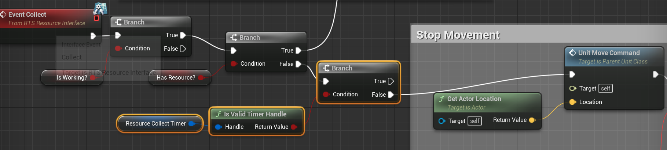Select the Event Collect node title
Viewport: 667px width, 150px height.
(28, 15)
